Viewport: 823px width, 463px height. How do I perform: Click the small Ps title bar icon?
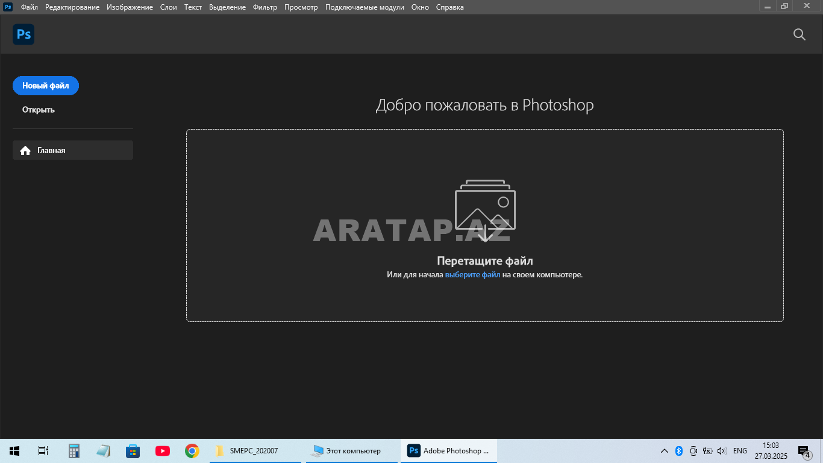pyautogui.click(x=8, y=7)
